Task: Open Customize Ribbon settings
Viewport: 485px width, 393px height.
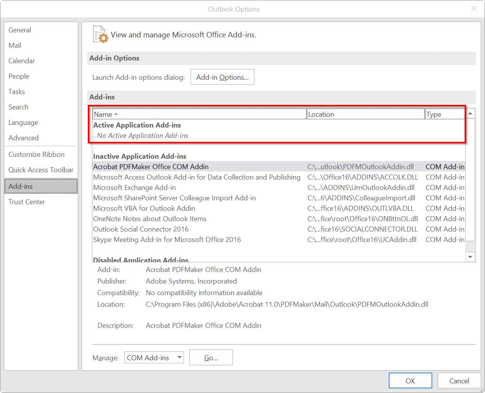Action: [41, 155]
